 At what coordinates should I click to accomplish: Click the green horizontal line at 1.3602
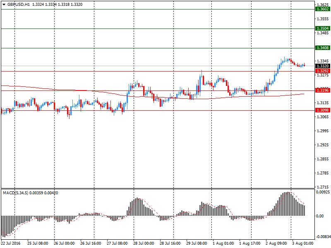[158, 9]
